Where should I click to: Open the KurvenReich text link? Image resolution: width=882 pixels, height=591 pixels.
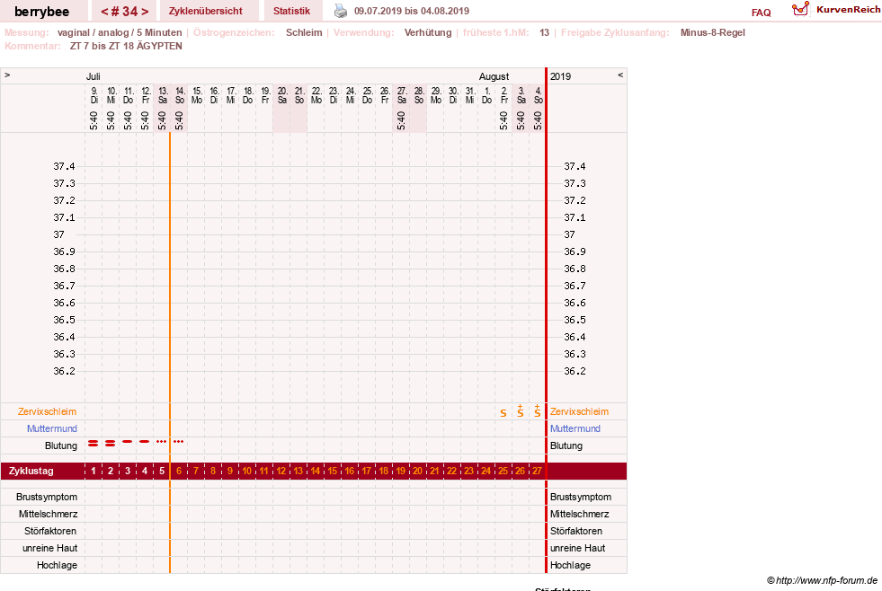(x=848, y=10)
